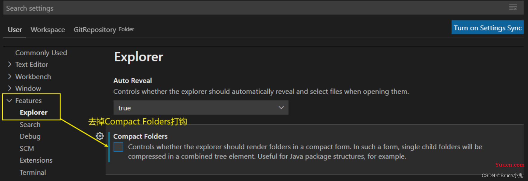The height and width of the screenshot is (181, 528).
Task: Click the Auto Reveal setting title
Action: [133, 80]
